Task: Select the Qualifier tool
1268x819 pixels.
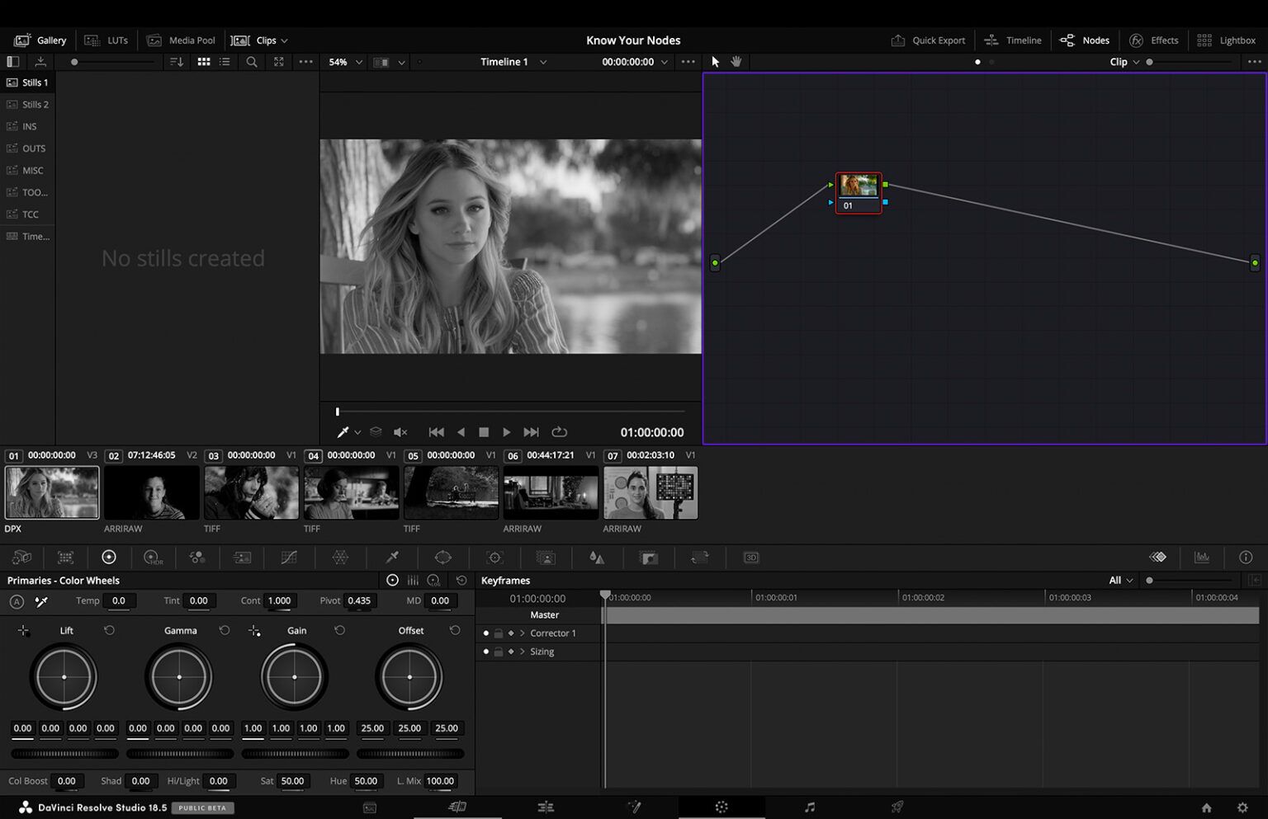Action: click(x=392, y=558)
